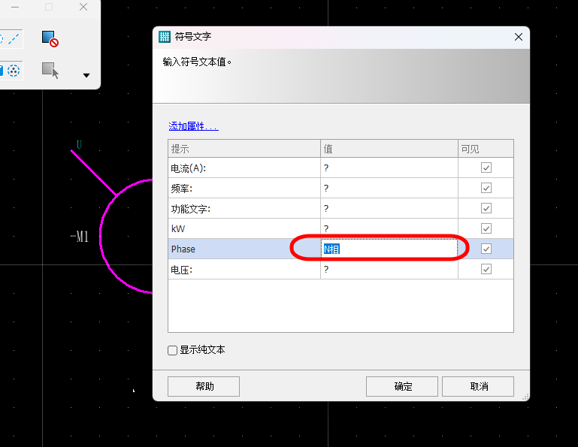Viewport: 578px width, 447px height.
Task: Cancel with the 取消 button
Action: click(x=478, y=386)
